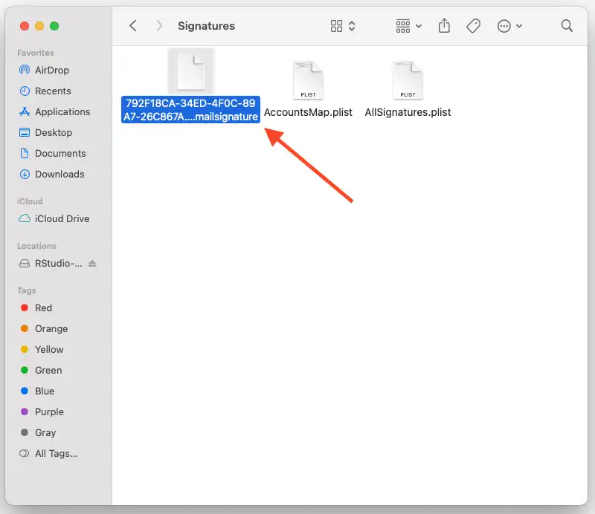Click the Back navigation arrow

133,26
